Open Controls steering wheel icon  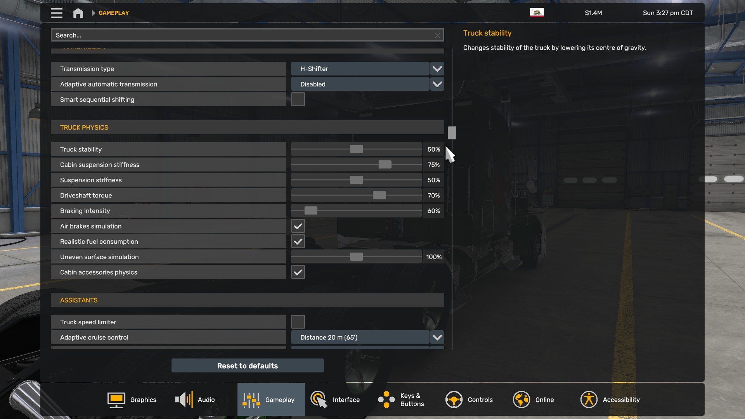pyautogui.click(x=454, y=400)
